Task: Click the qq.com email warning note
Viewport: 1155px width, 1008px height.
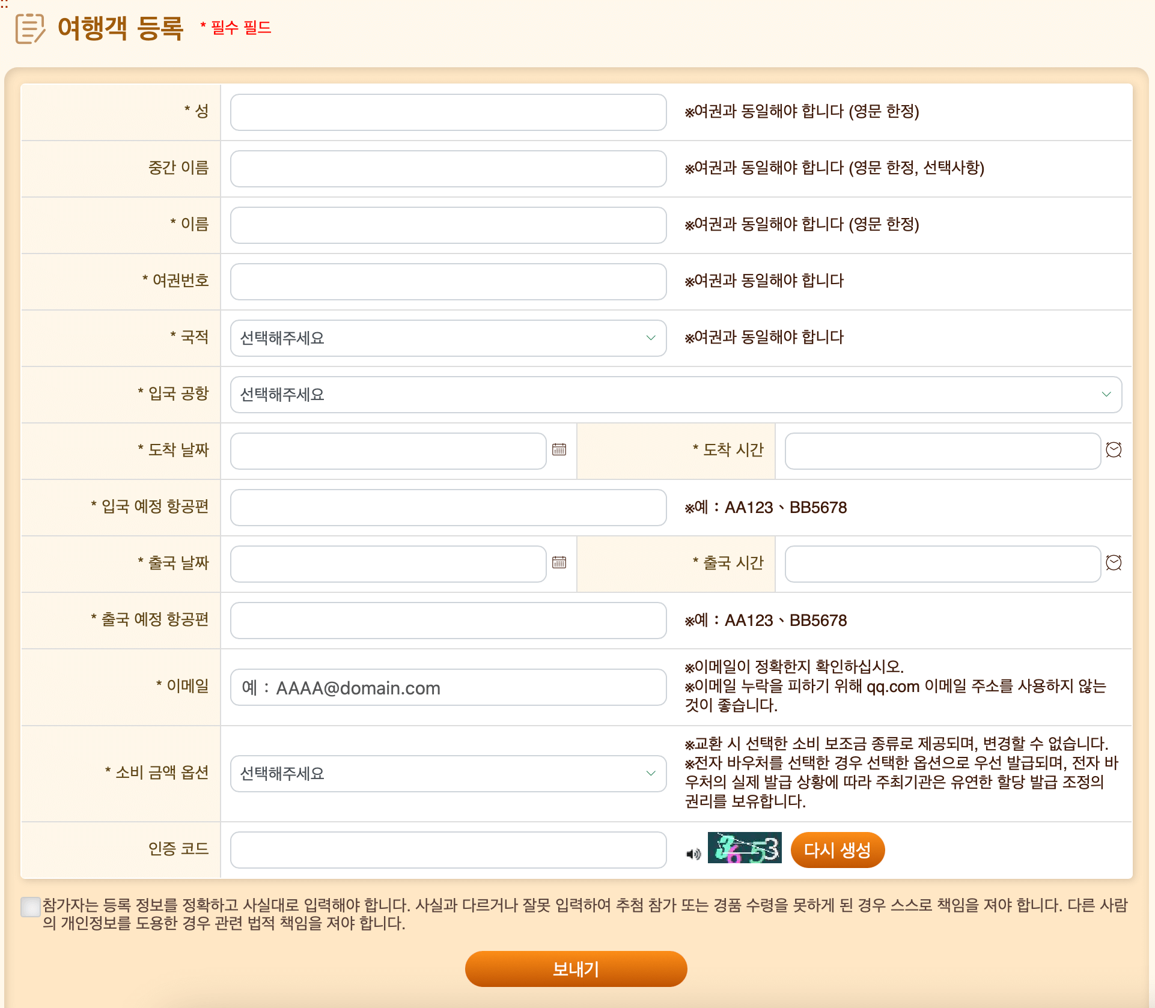Action: 895,696
